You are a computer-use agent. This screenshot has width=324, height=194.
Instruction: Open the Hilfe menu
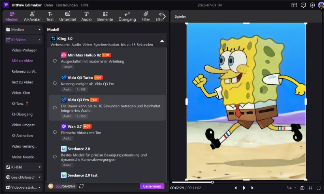[85, 5]
